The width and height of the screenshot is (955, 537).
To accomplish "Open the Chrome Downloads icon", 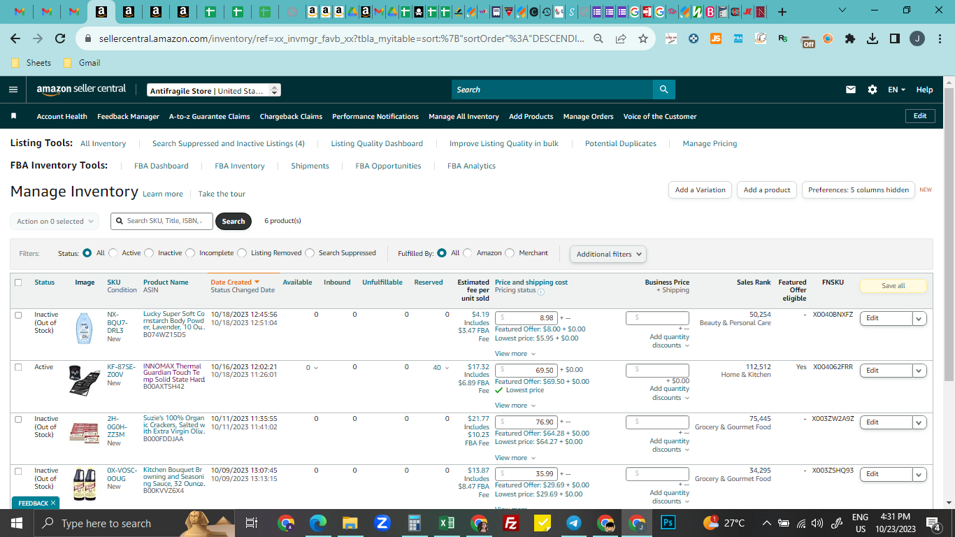I will click(x=873, y=39).
